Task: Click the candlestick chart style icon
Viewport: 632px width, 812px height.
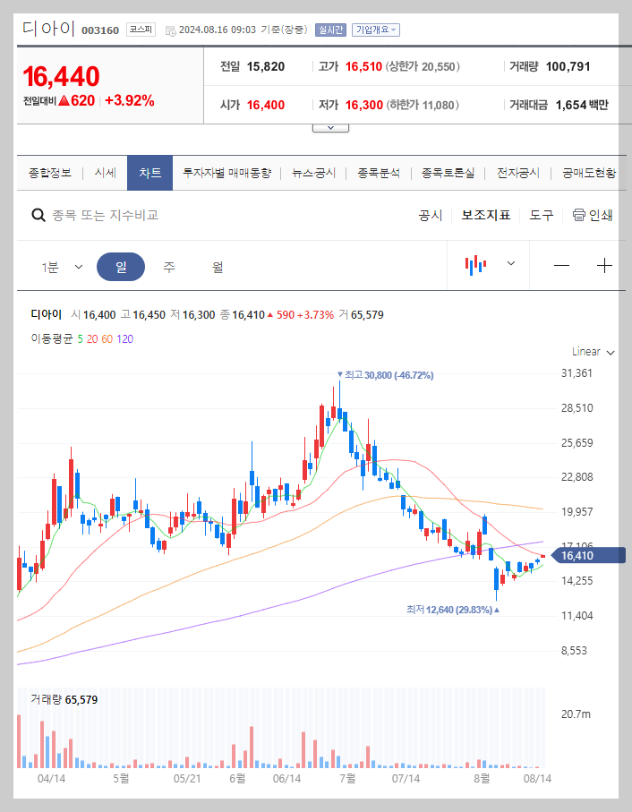Action: 475,266
